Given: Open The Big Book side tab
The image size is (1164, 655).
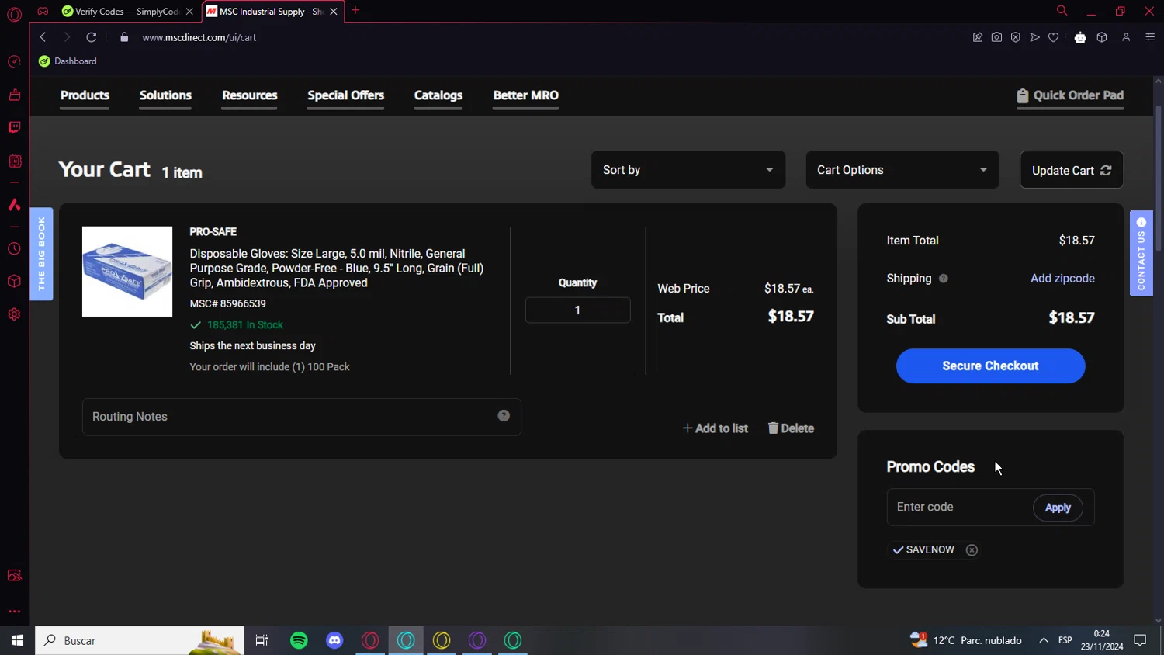Looking at the screenshot, I should [41, 254].
